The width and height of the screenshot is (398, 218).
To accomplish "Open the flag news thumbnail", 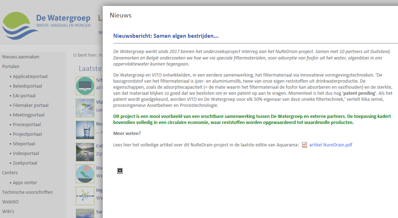I will pyautogui.click(x=85, y=108).
